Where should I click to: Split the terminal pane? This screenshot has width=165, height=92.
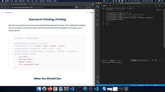click(x=153, y=60)
